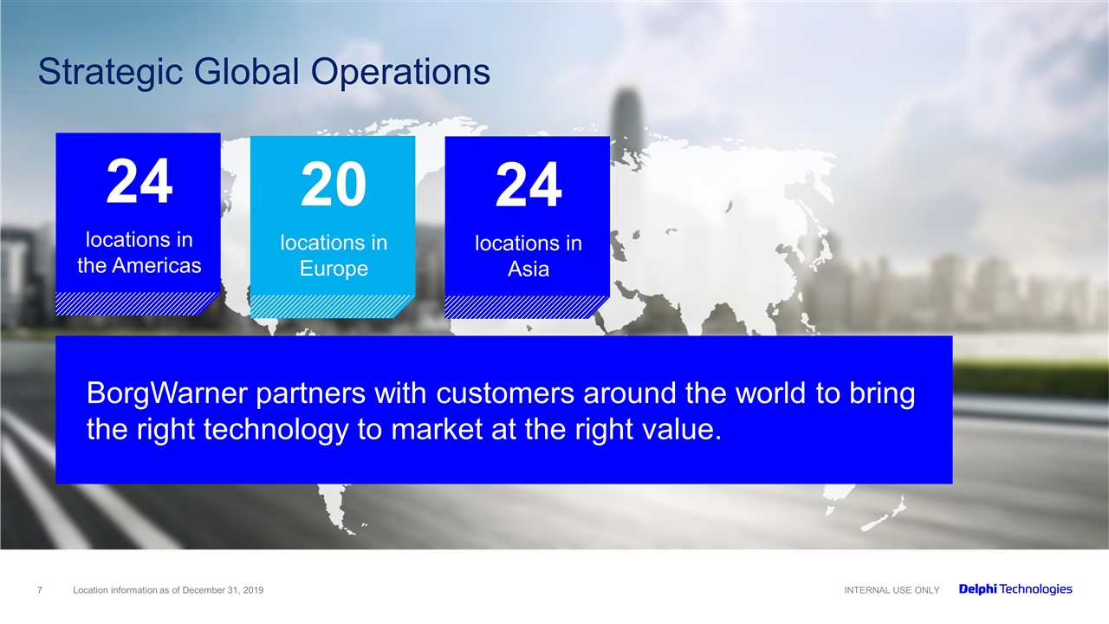The image size is (1109, 624).
Task: Select the banner line starting 'the right technology'
Action: click(x=403, y=428)
